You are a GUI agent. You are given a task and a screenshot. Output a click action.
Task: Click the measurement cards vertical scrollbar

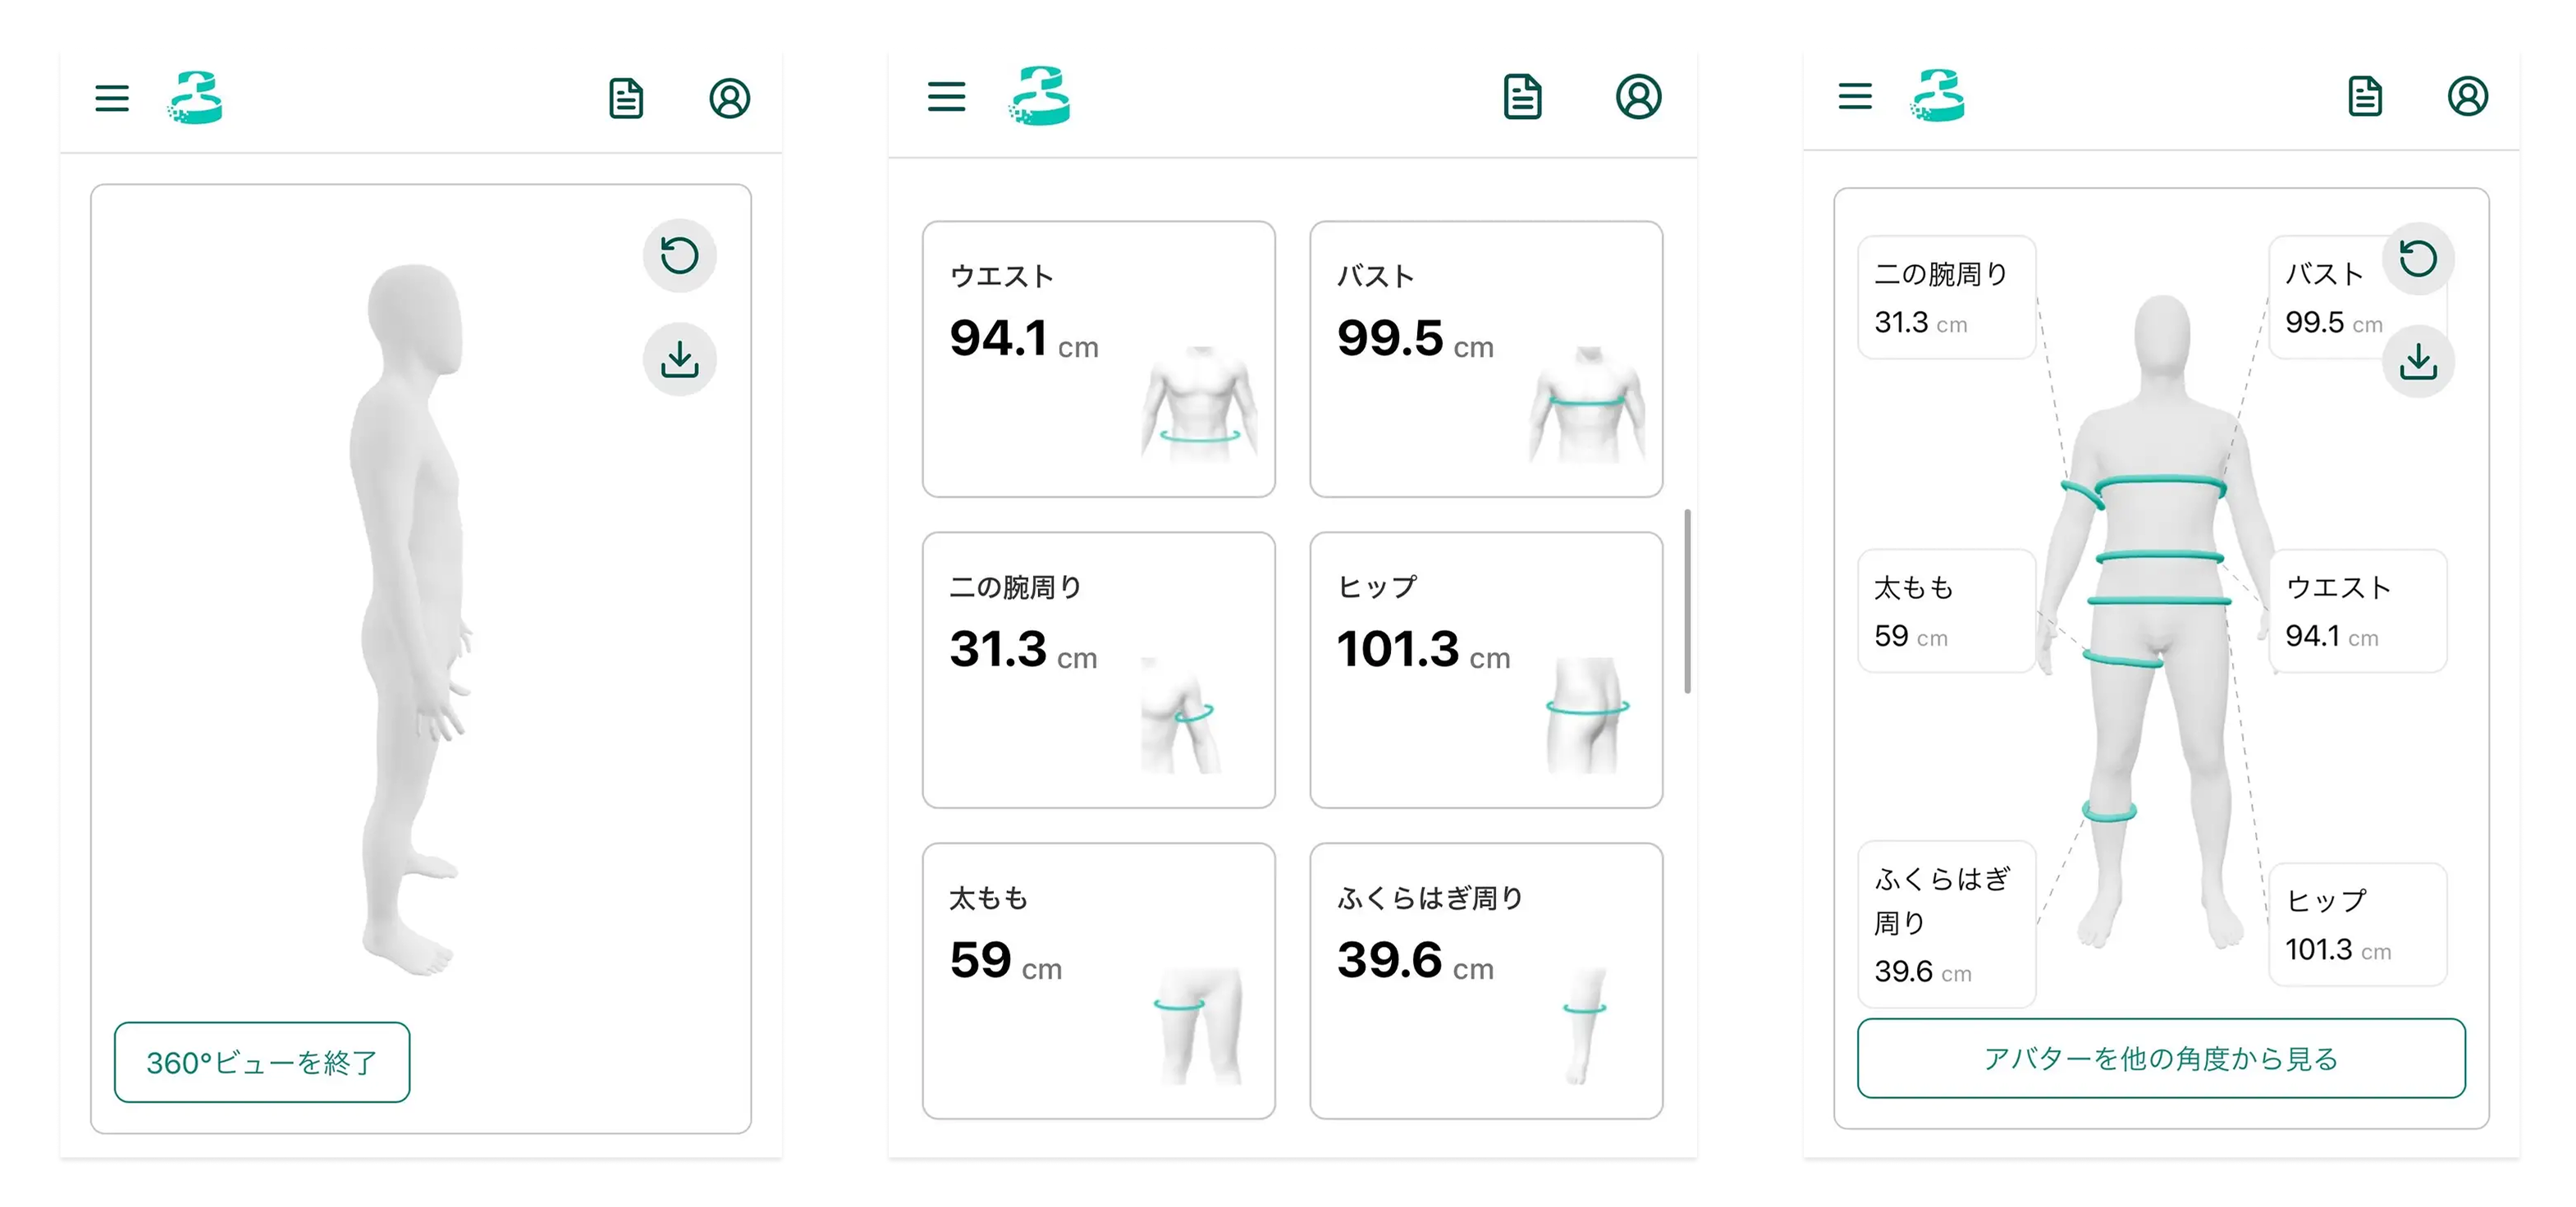click(1687, 601)
